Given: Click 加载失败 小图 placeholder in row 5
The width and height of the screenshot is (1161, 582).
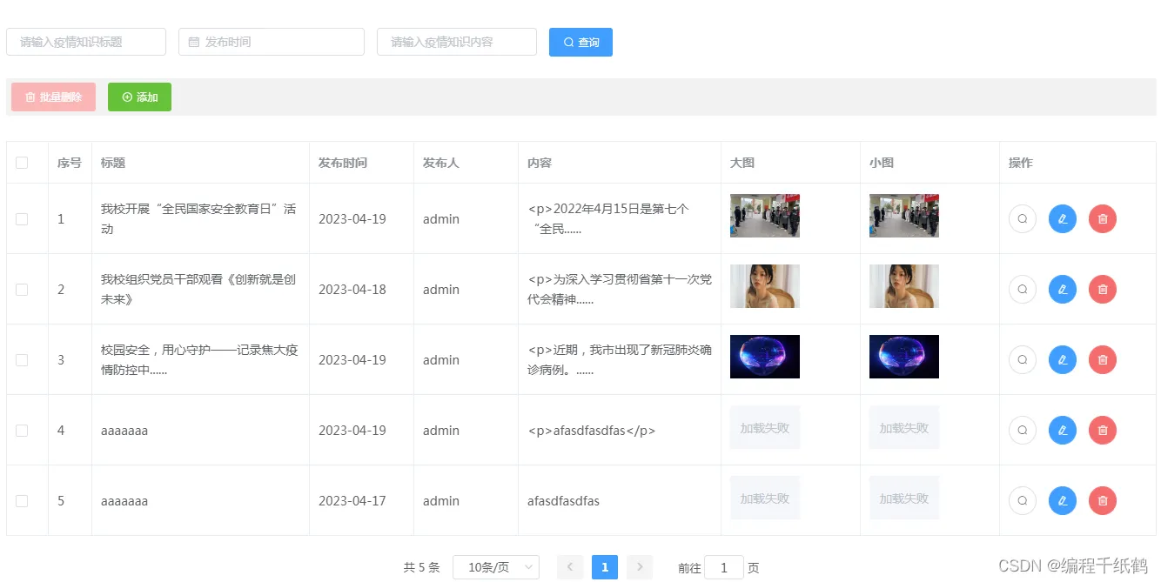Looking at the screenshot, I should [904, 498].
